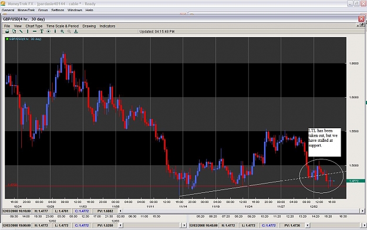Open the General menu in main window
Image resolution: width=367 pixels, height=230 pixels.
click(8, 10)
